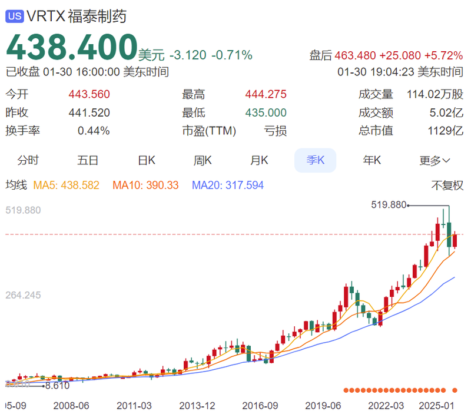View the 年K yearly chart
This screenshot has height=414, width=471.
372,160
